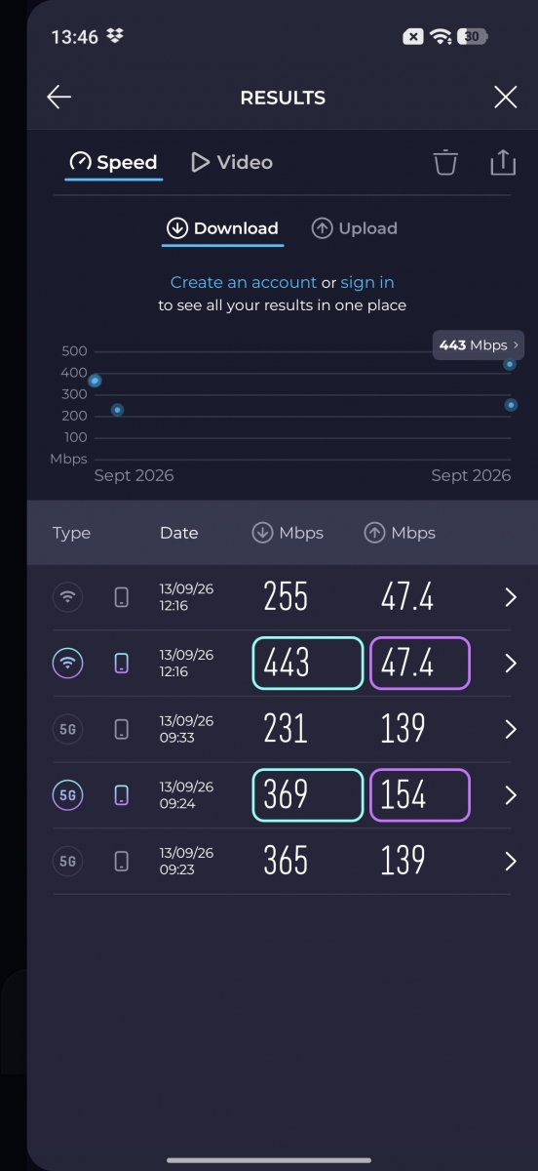538x1171 pixels.
Task: Tap the 5G icon in the 365 row
Action: [67, 861]
